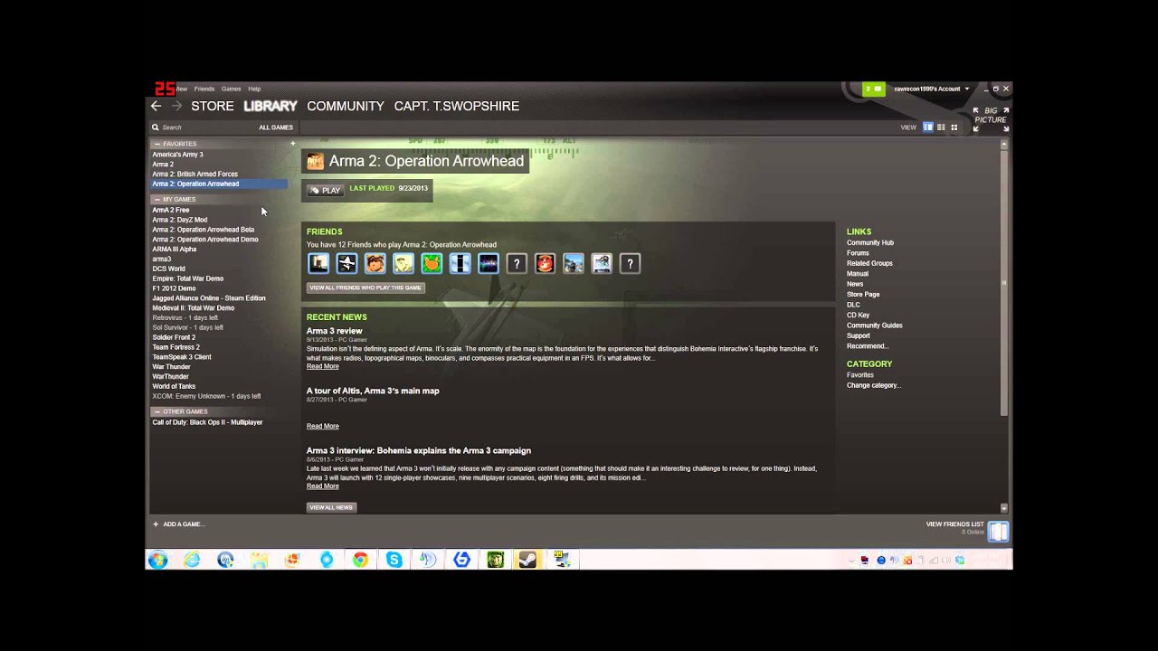Open the HP icon on the taskbar
This screenshot has width=1158, height=651.
[225, 560]
